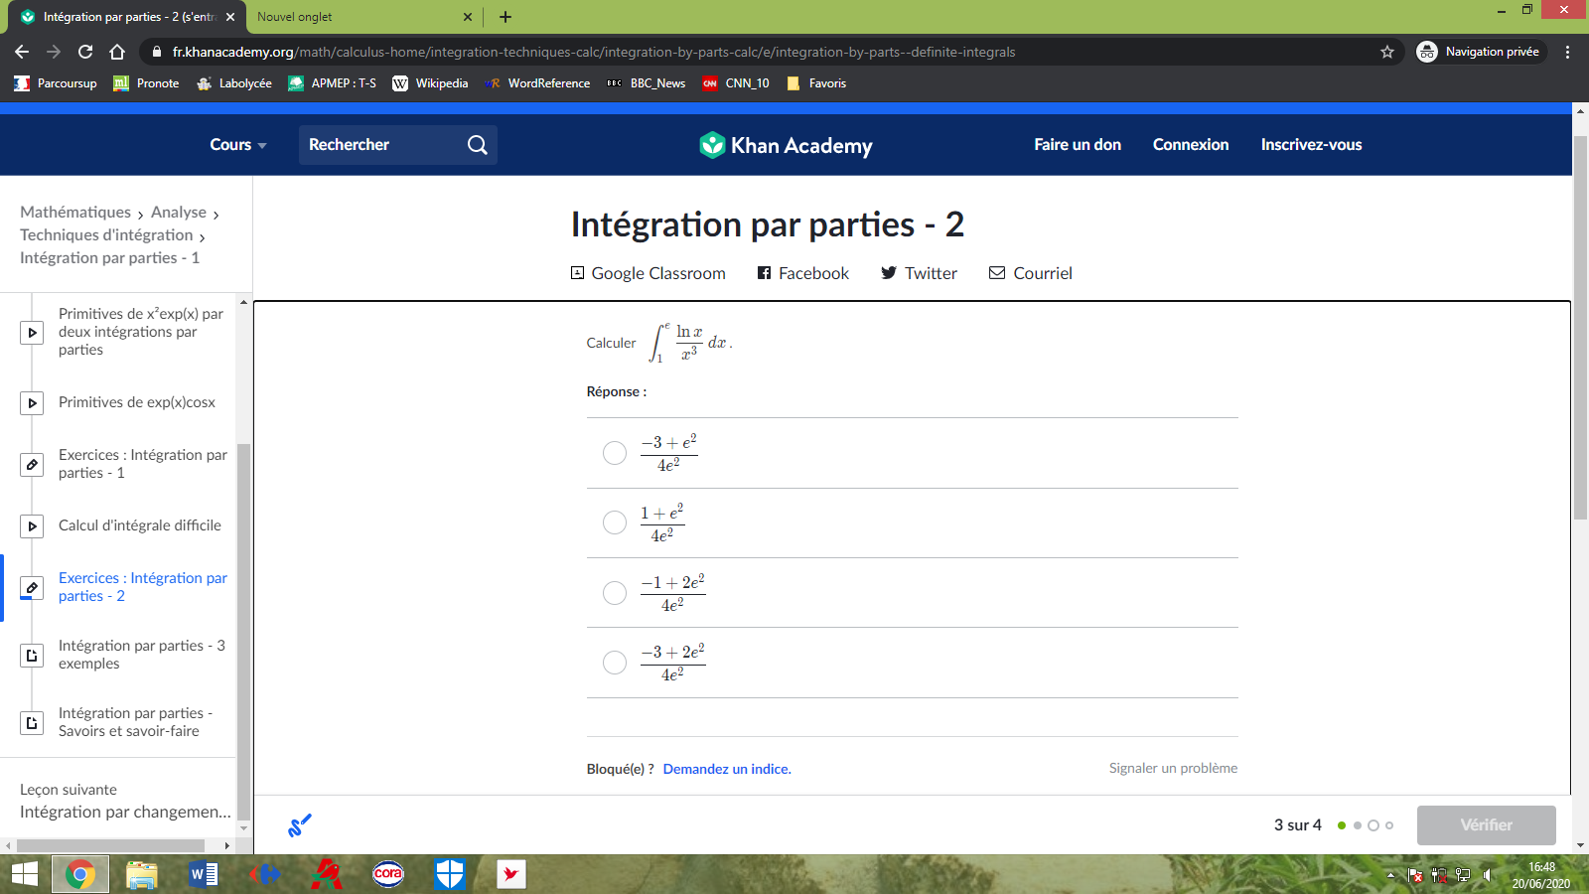Screen dimensions: 1589x894
Task: Open Word from the taskbar
Action: 203,874
